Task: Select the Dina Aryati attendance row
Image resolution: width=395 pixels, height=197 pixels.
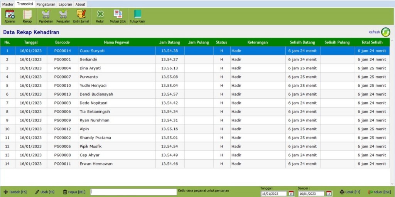Action: coord(195,68)
